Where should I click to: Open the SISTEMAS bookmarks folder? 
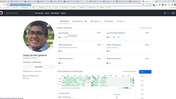click(x=81, y=8)
